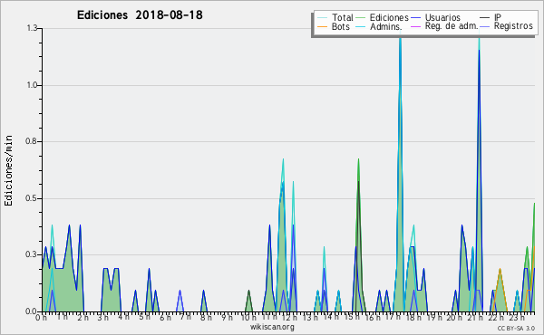
Task: Click the 'Ediciones/min' y-axis label
Action: click(8, 171)
